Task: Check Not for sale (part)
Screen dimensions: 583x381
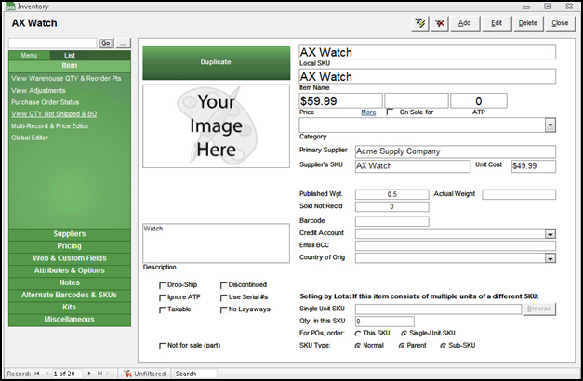Action: point(163,346)
